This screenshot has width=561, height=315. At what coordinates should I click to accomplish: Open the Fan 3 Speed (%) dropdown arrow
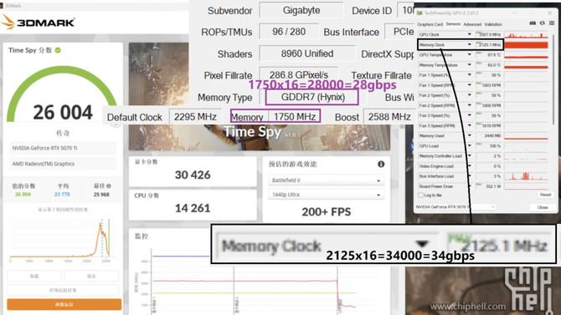coord(470,115)
